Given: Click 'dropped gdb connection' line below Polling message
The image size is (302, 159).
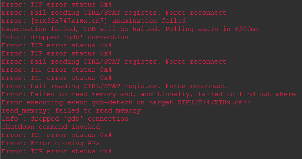Looking at the screenshot, I should 65,37.
